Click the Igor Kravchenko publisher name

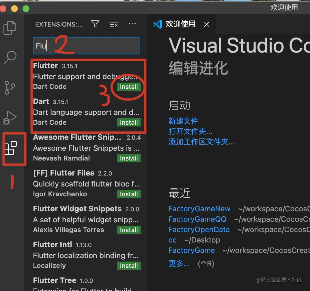(x=60, y=194)
